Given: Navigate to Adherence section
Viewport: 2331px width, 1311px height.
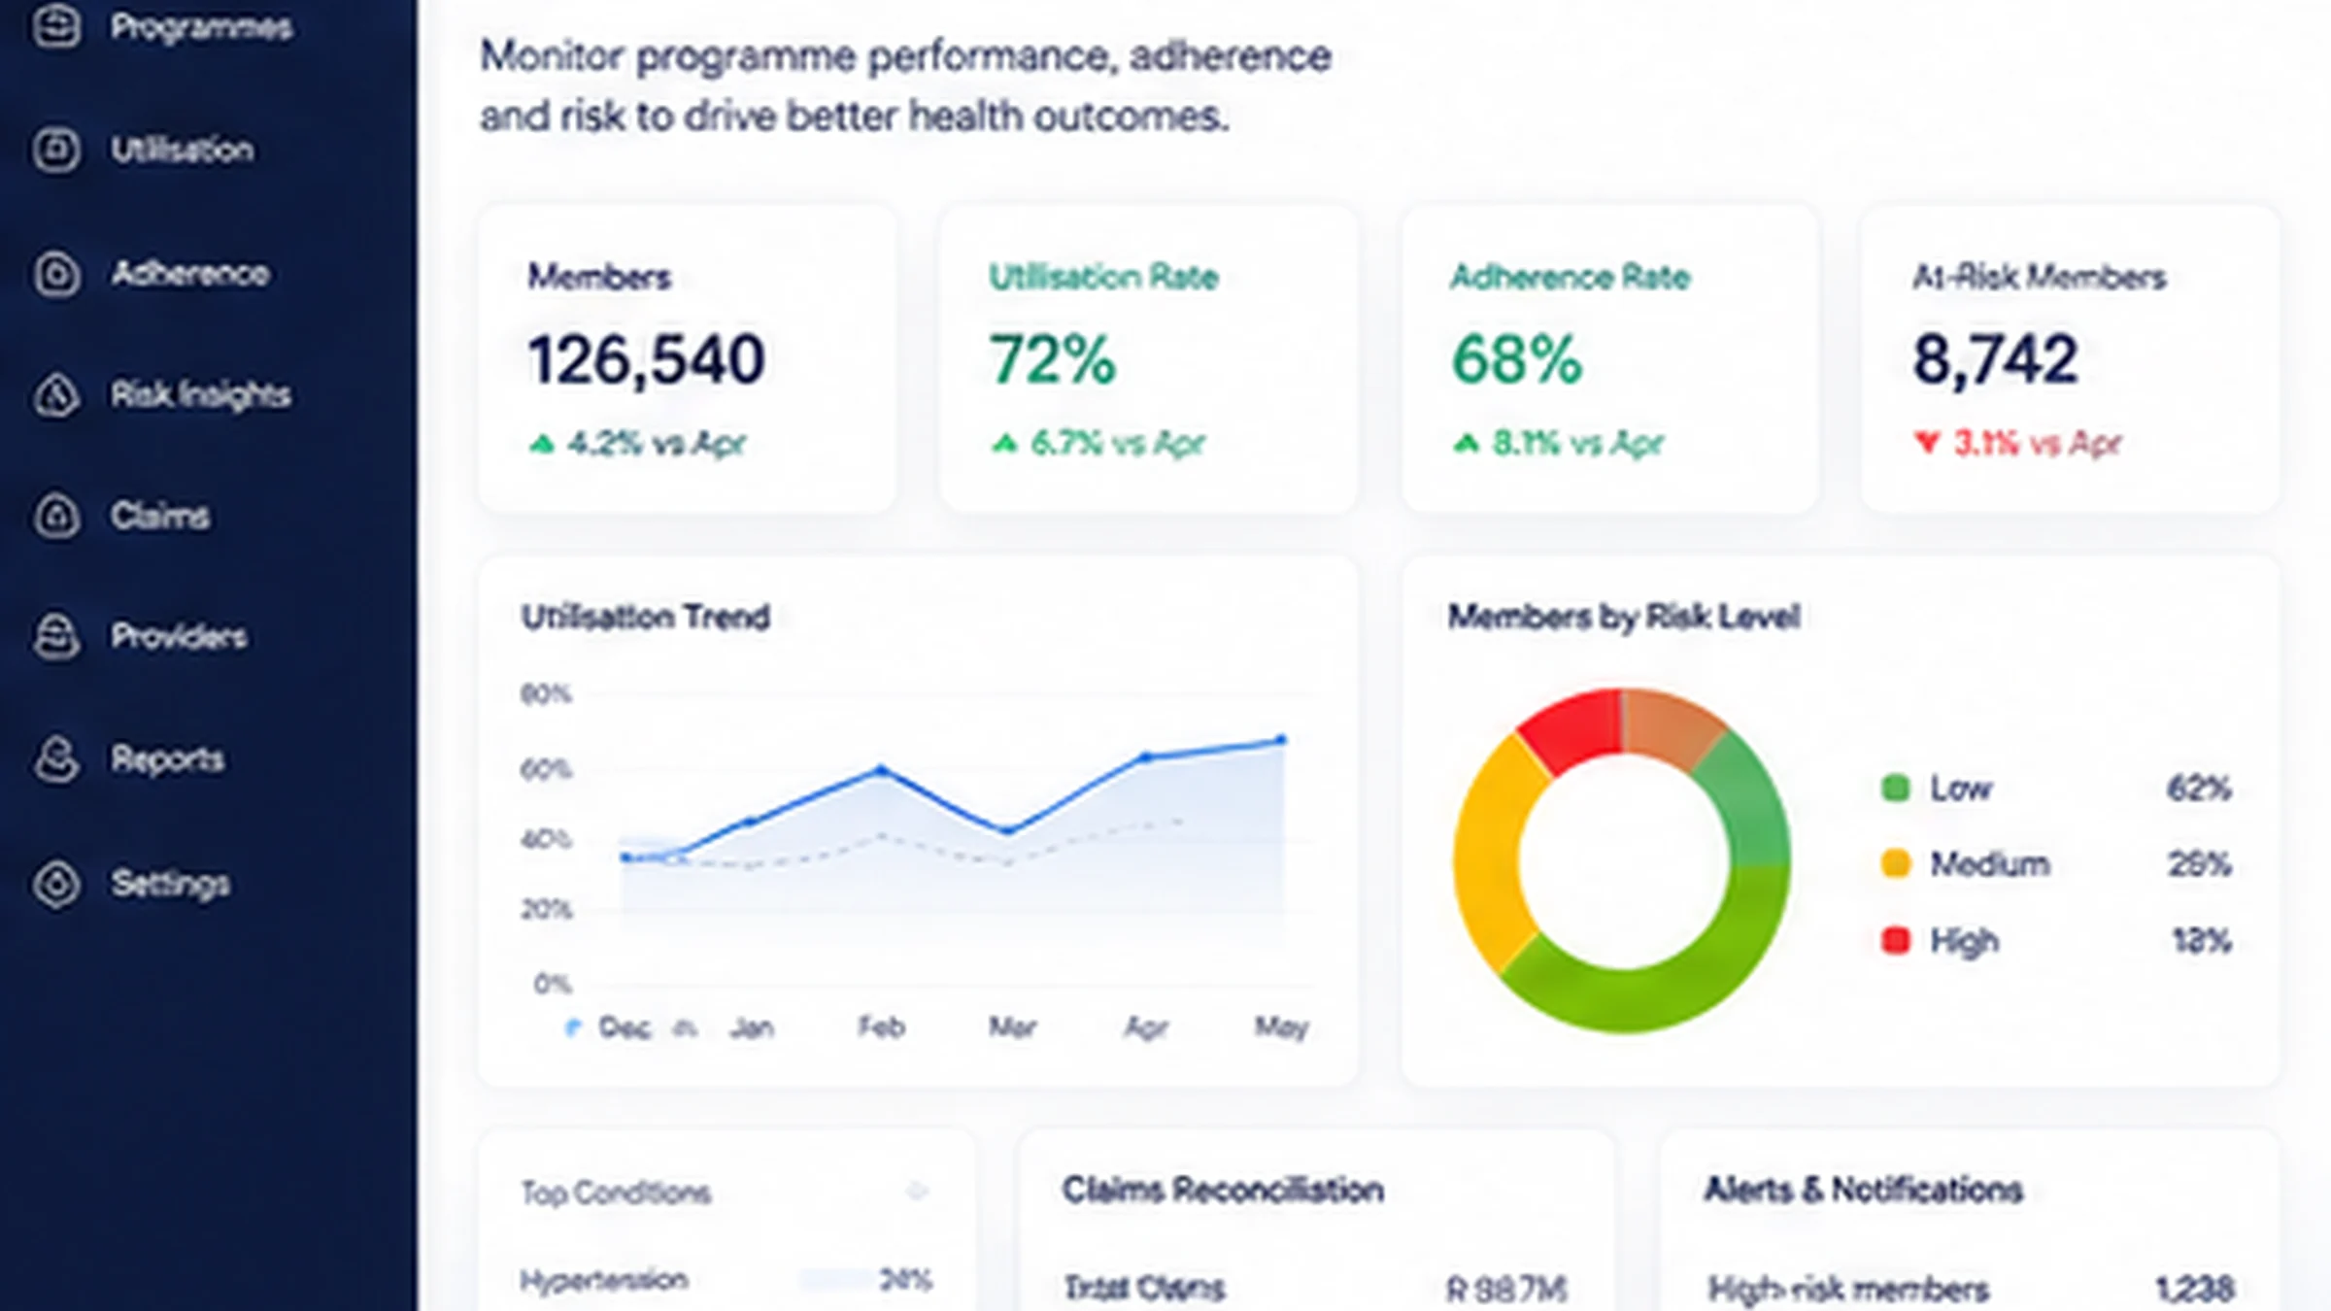Looking at the screenshot, I should (190, 274).
